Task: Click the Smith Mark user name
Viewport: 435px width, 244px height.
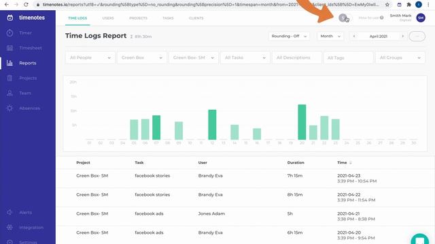Action: [400, 16]
